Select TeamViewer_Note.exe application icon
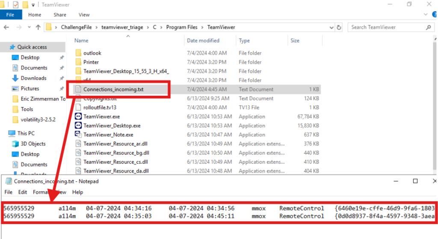The height and width of the screenshot is (239, 438). tap(78, 135)
